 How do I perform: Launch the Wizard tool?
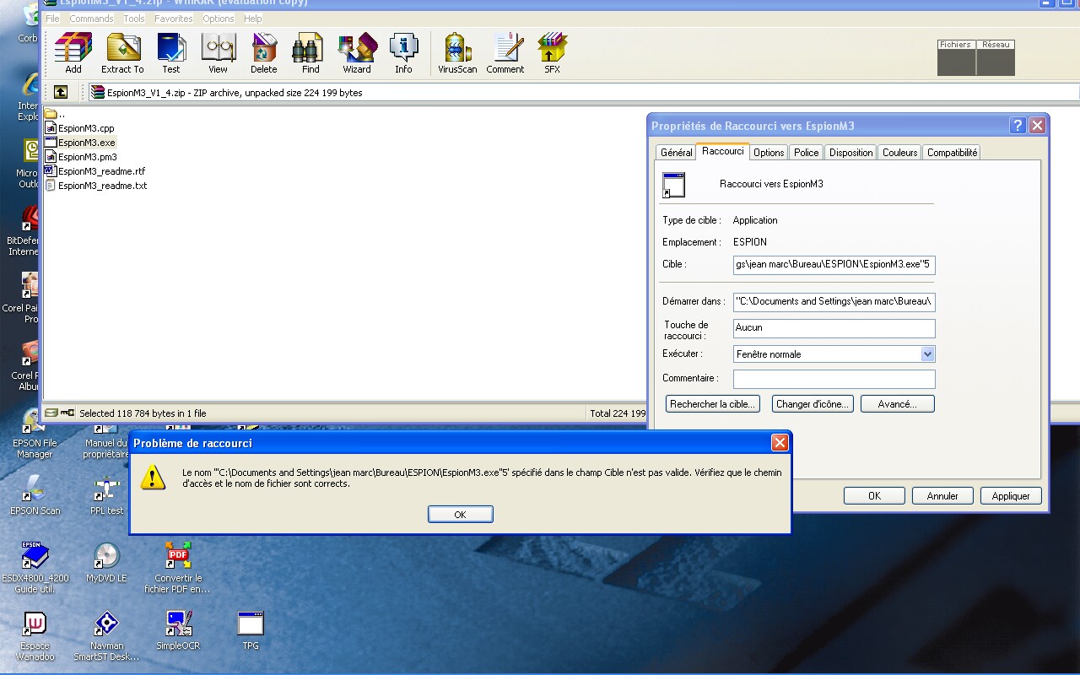click(x=357, y=54)
